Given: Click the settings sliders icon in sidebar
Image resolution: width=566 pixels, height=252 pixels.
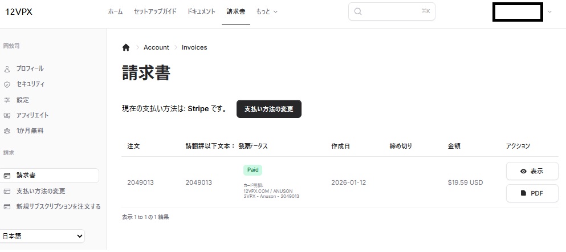Looking at the screenshot, I should tap(7, 100).
